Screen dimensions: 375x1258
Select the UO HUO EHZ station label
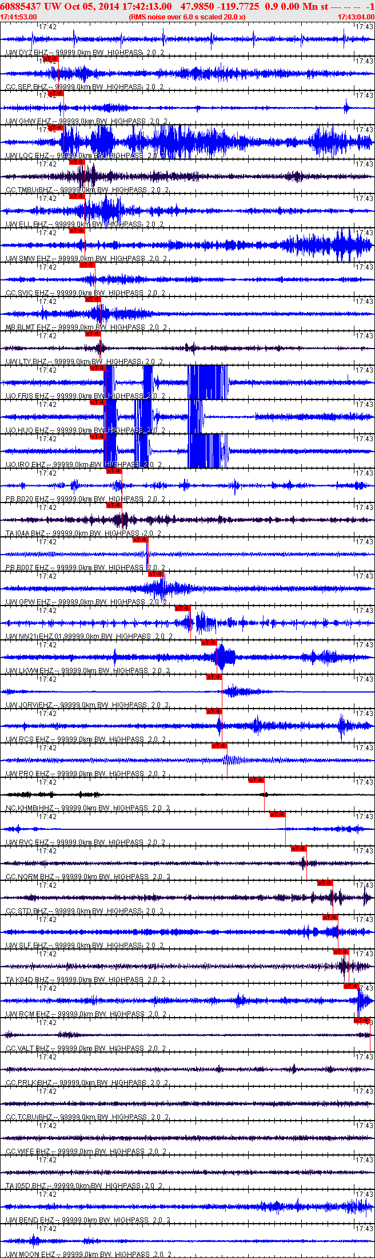pos(27,430)
